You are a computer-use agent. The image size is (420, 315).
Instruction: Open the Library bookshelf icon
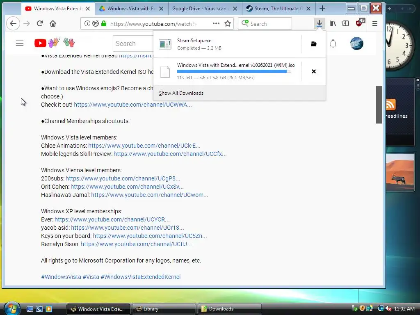click(x=333, y=23)
